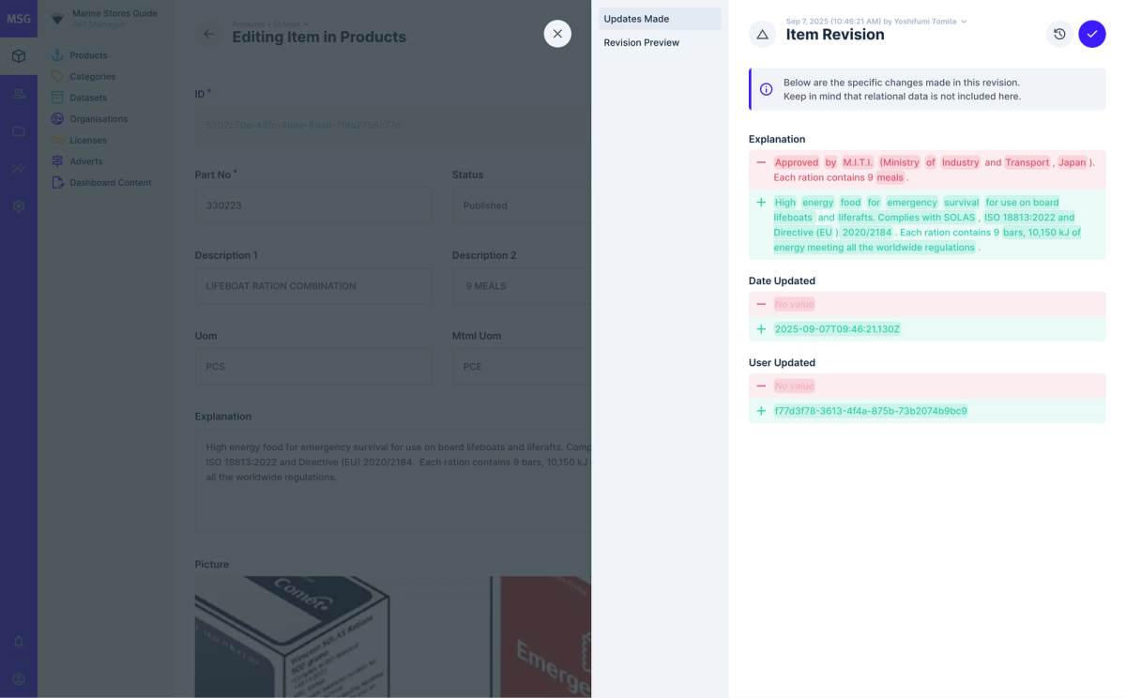Click added user ID f77d3f78-3613-4f4a-875b-73b2074b9bc9
This screenshot has height=698, width=1126.
pyautogui.click(x=871, y=411)
